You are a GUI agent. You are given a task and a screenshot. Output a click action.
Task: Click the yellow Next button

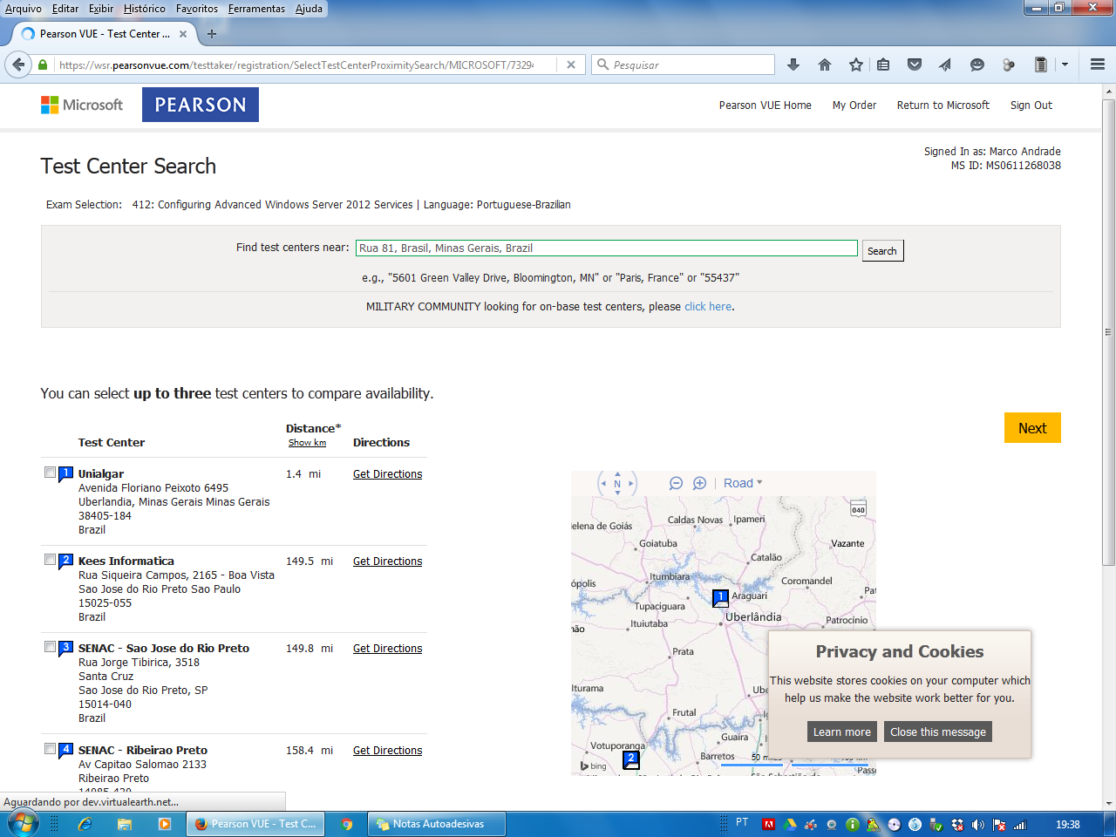point(1032,428)
